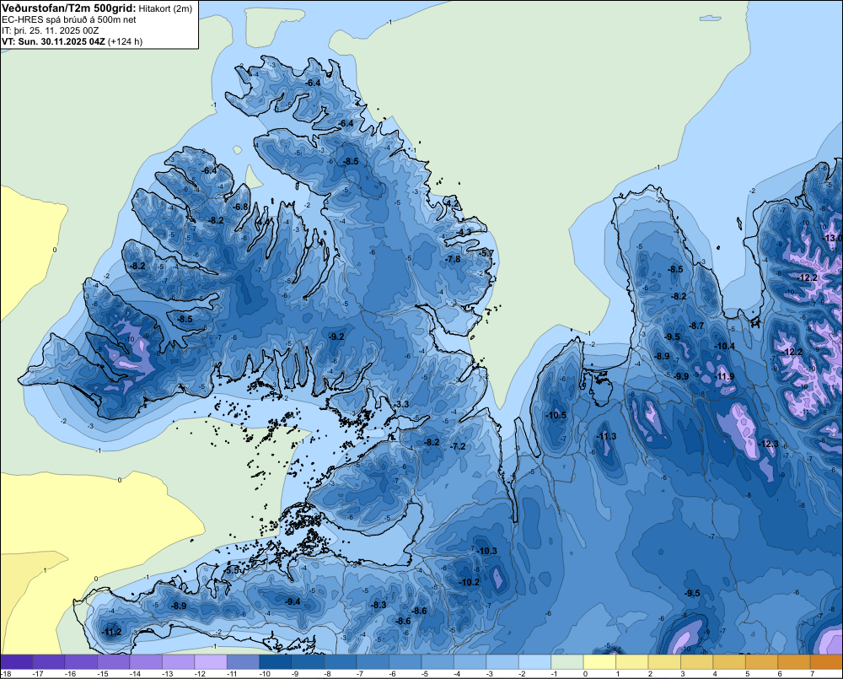Select legend swatch between -13 and -12
Image resolution: width=843 pixels, height=679 pixels.
tap(178, 662)
